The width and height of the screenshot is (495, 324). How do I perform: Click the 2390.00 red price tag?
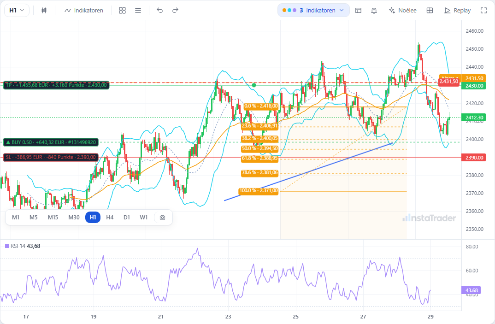[473, 158]
